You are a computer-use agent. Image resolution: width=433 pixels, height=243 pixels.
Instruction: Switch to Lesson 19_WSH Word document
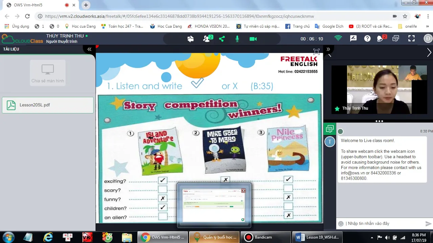[317, 237]
